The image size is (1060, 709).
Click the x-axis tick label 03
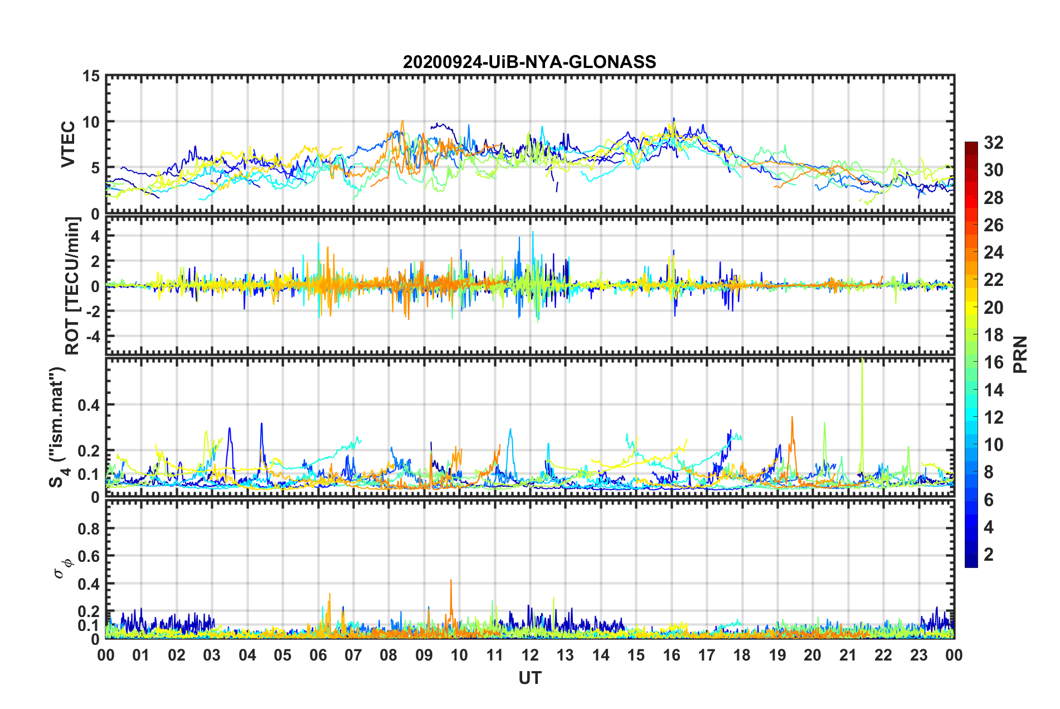click(x=212, y=655)
